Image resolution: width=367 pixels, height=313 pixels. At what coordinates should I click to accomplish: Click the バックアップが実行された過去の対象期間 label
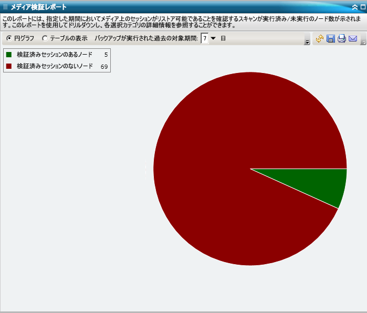(x=146, y=38)
